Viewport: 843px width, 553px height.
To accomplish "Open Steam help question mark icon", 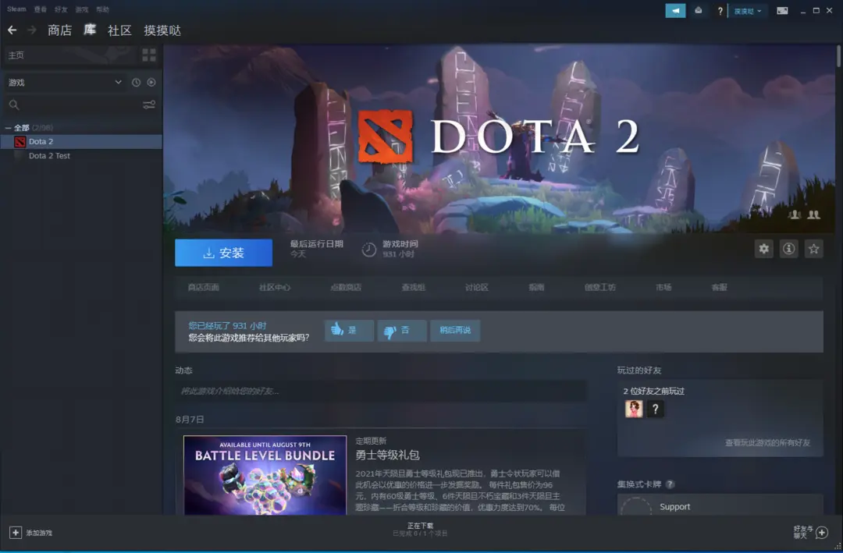I will 720,11.
